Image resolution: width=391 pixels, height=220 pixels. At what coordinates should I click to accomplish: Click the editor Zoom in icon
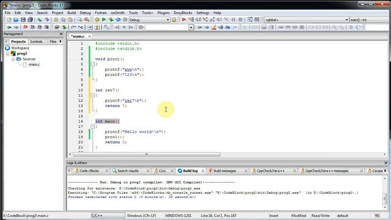point(334,27)
